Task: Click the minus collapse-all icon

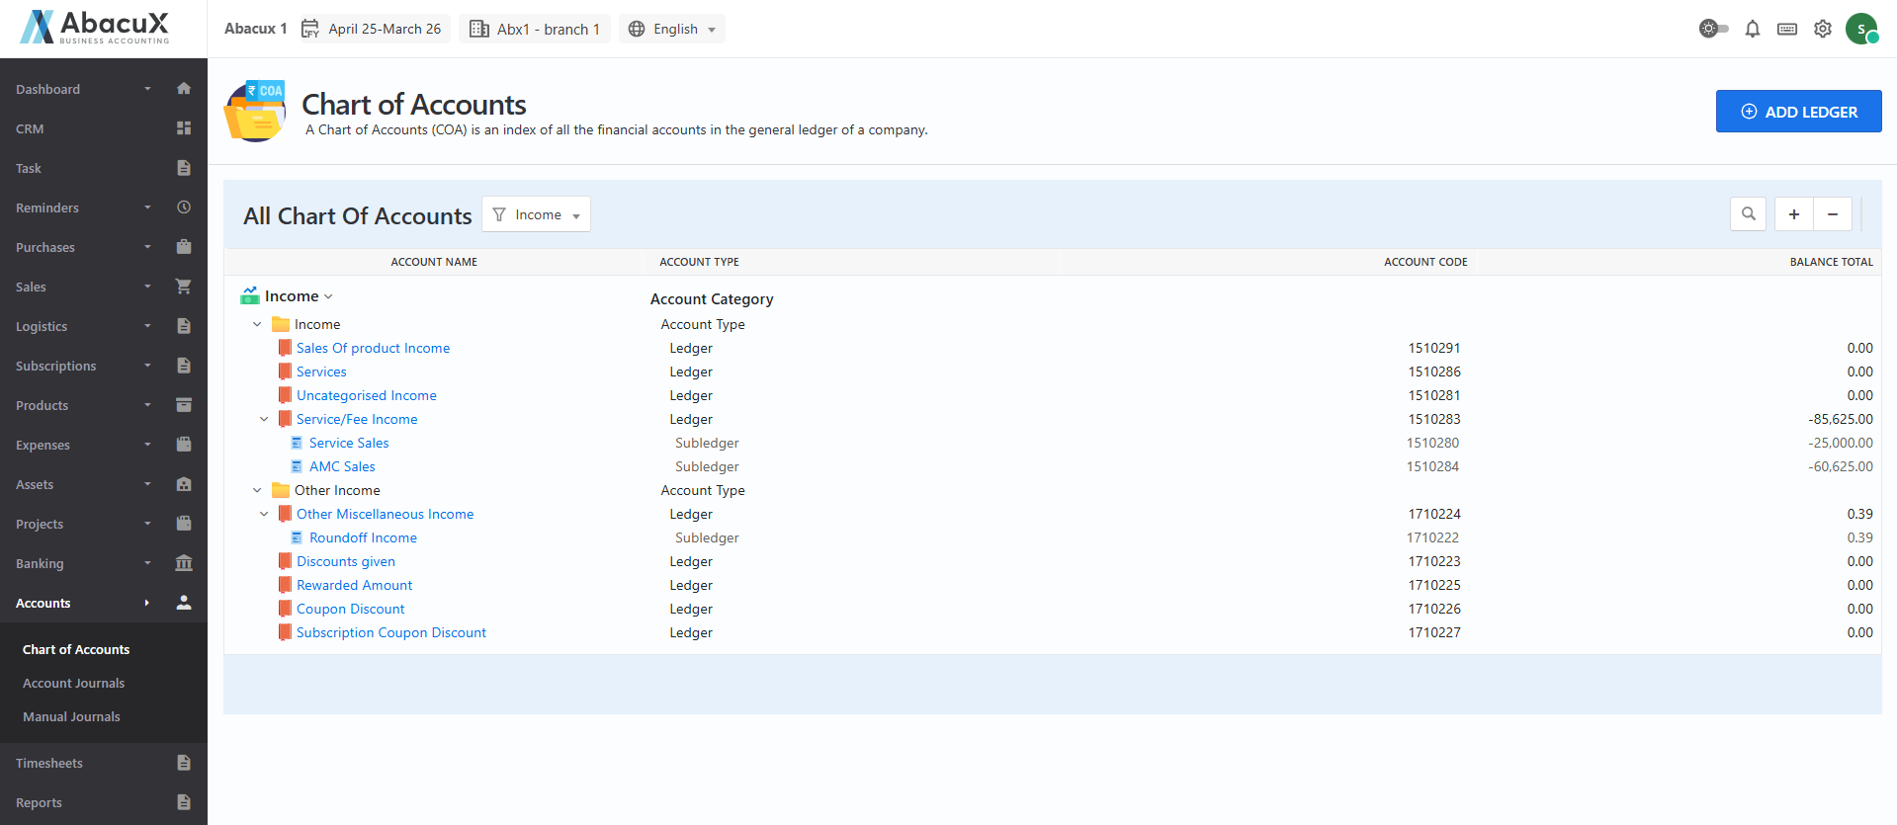Action: 1832,214
